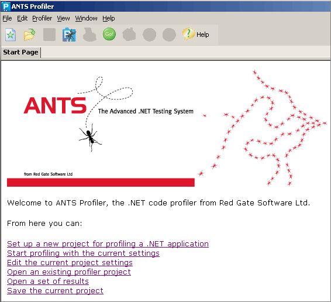Image resolution: width=331 pixels, height=302 pixels.
Task: Open the Window menu
Action: coord(86,18)
